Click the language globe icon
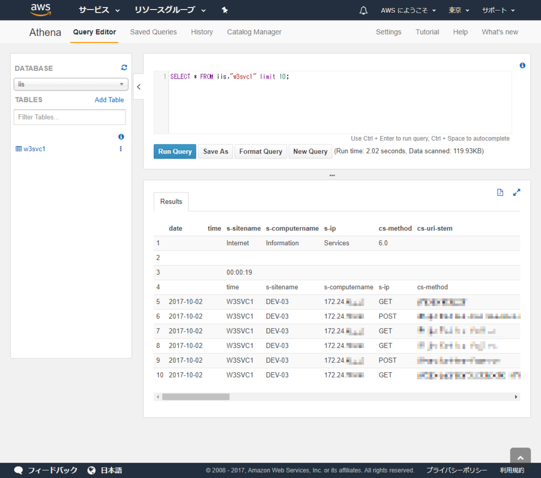The height and width of the screenshot is (478, 541). pos(91,470)
